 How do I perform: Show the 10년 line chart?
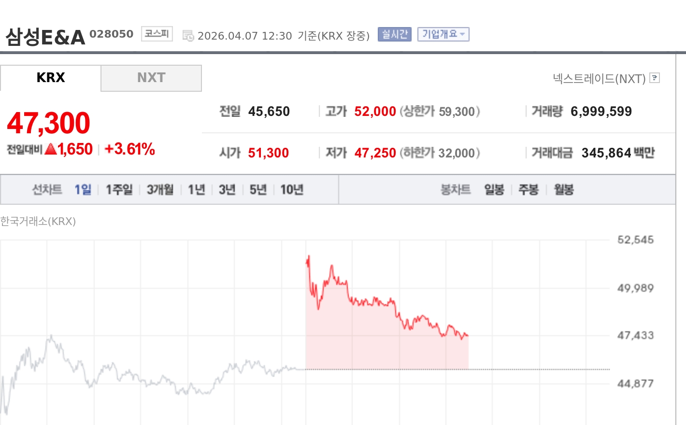(292, 189)
